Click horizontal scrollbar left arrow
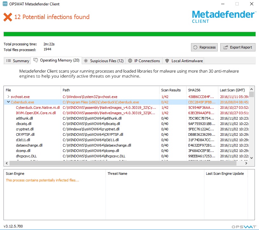 pyautogui.click(x=7, y=163)
